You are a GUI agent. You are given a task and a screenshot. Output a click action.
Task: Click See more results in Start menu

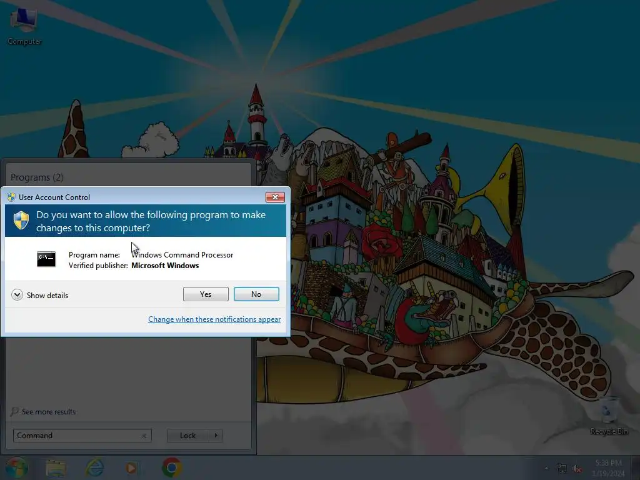coord(44,412)
